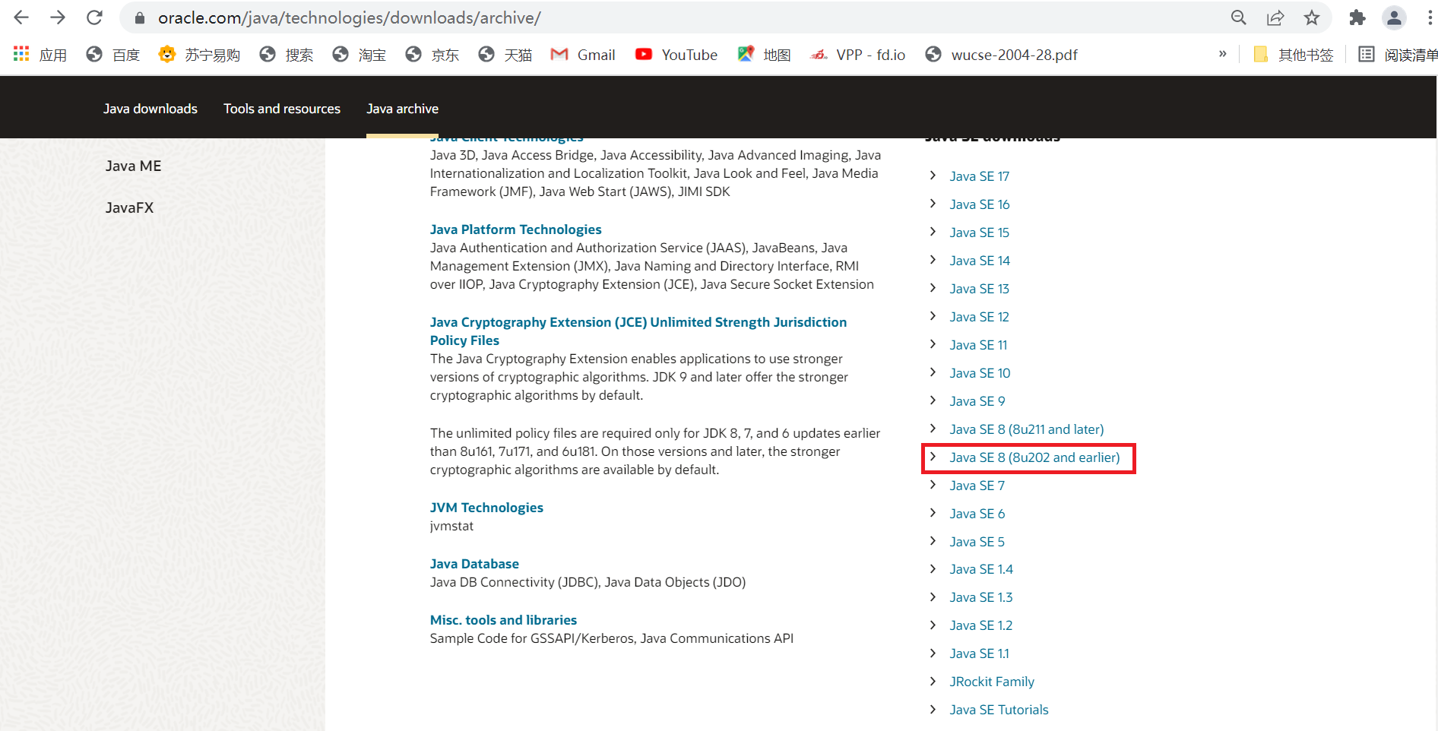This screenshot has width=1438, height=731.
Task: Open the 地图 maps bookmark
Action: (x=765, y=55)
